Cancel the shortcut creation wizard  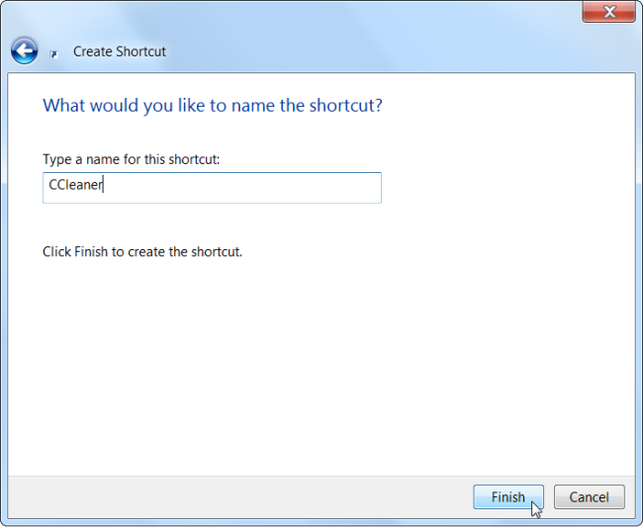tap(589, 497)
